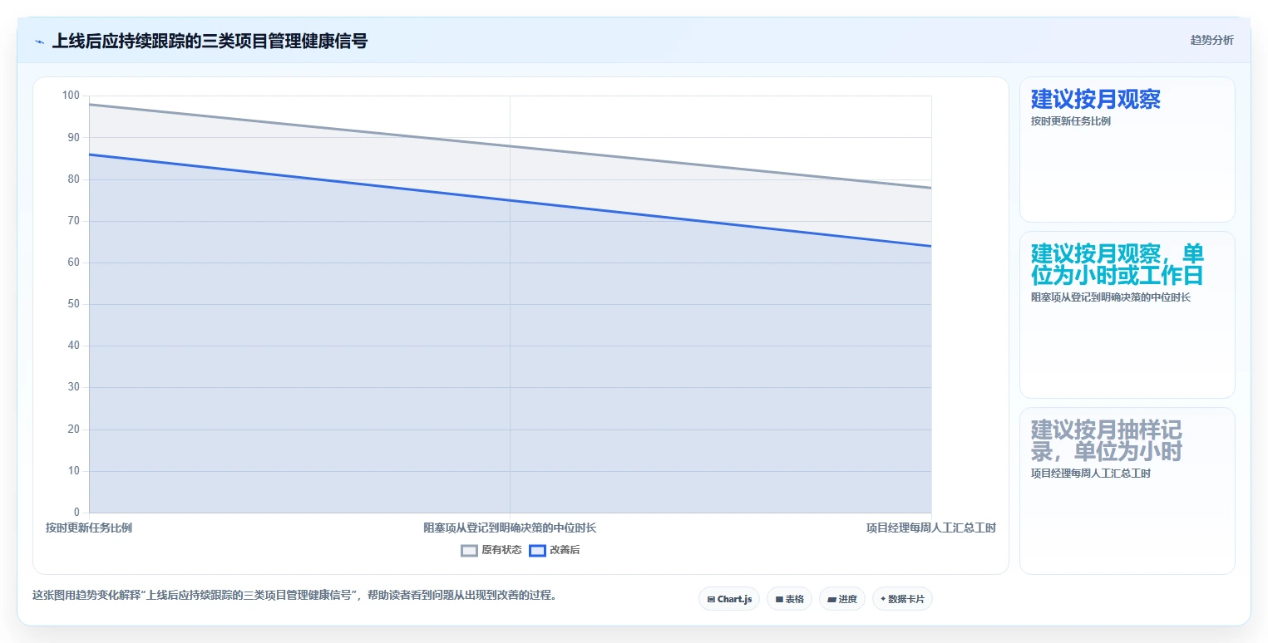Click the 数据卡片 tag
The image size is (1268, 643).
(x=902, y=599)
